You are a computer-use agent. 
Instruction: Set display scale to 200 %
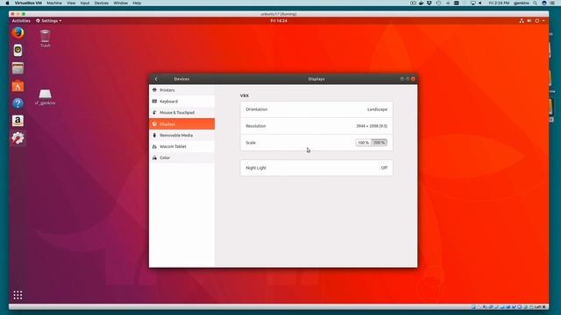point(379,143)
